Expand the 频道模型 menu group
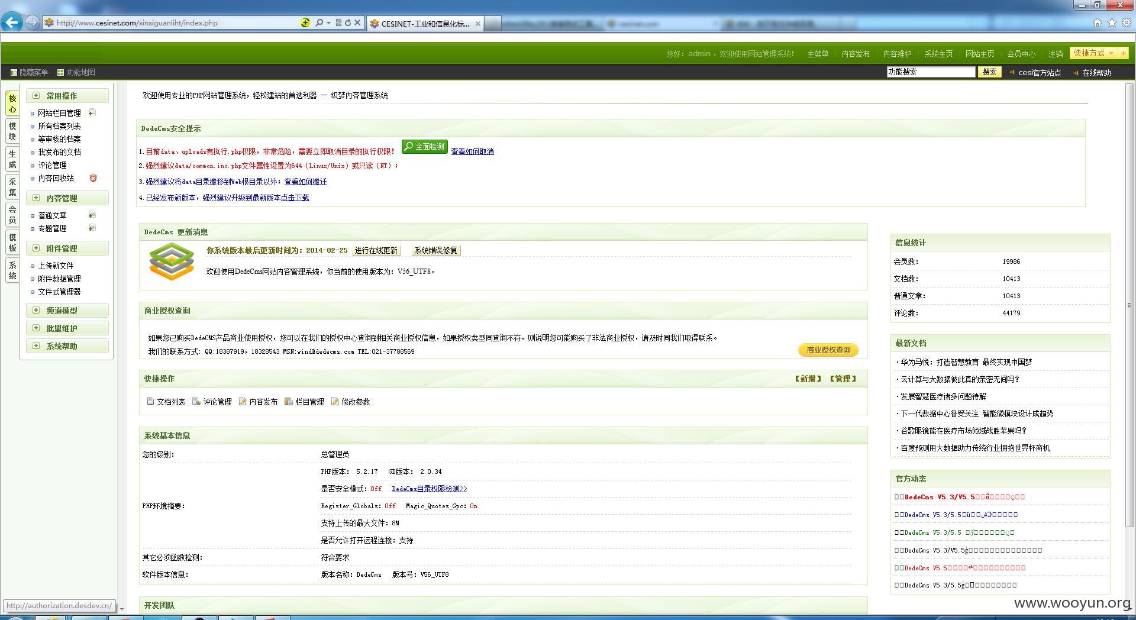 (x=36, y=310)
